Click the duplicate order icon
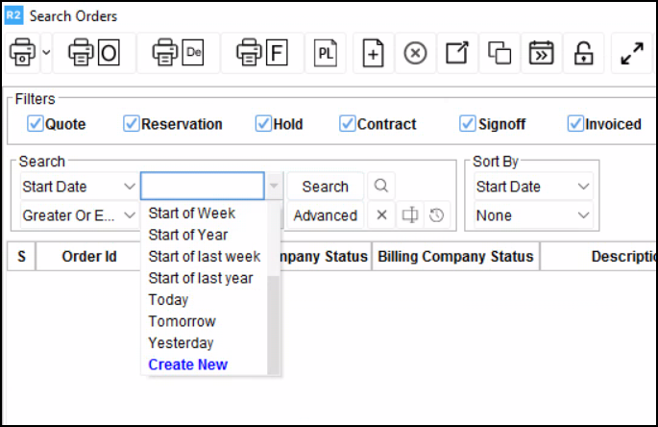The height and width of the screenshot is (427, 658). click(x=500, y=54)
